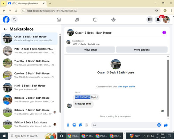Choose a sticker icon in composer
174x139 pixels.
80,125
